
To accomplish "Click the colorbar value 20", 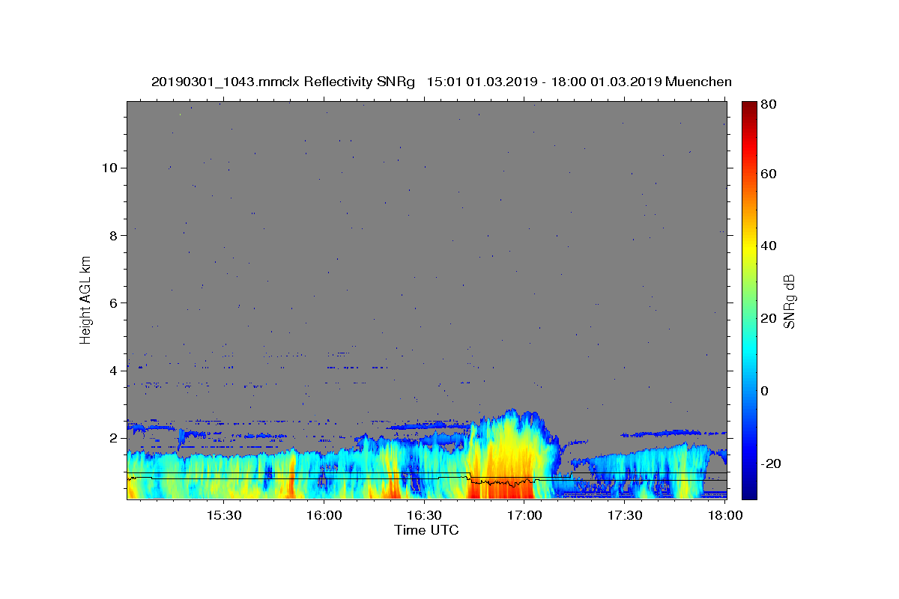I will point(768,318).
